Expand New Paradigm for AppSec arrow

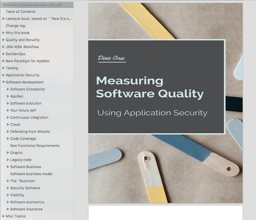pos(3,61)
